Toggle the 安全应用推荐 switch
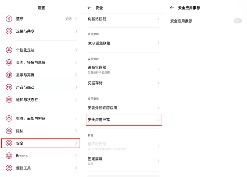 coord(237,21)
